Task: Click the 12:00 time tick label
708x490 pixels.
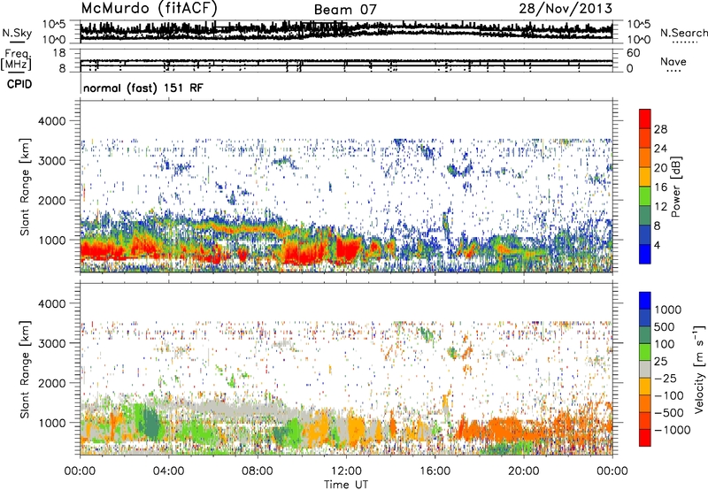Action: [x=346, y=471]
